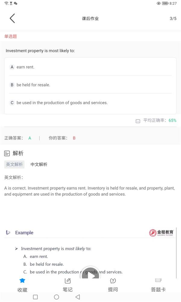
Task: Switch to the 英文解析 tab
Action: click(14, 165)
